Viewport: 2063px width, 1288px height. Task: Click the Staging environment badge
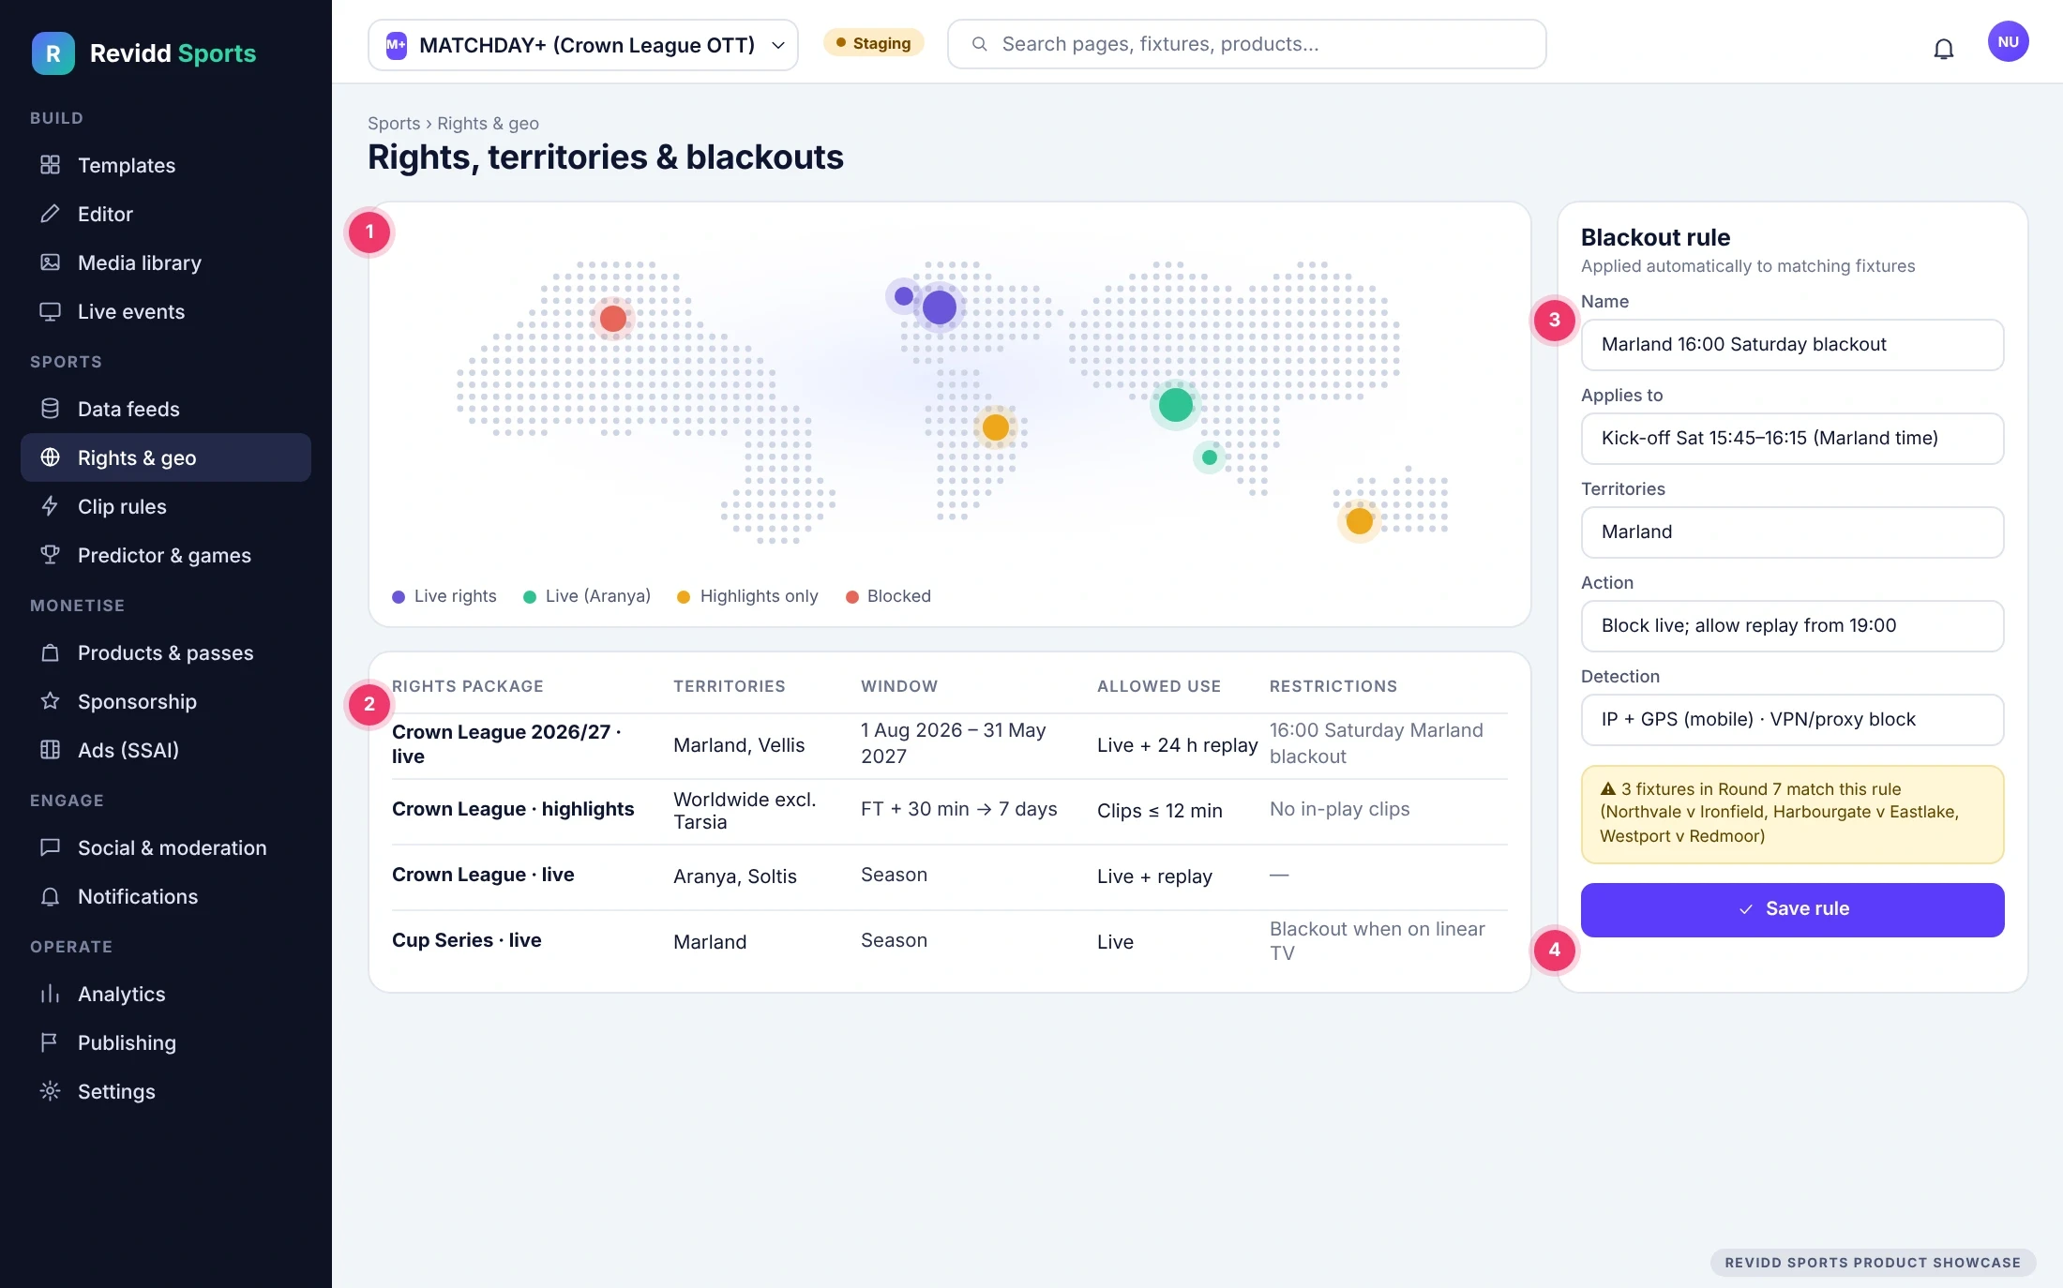click(873, 43)
